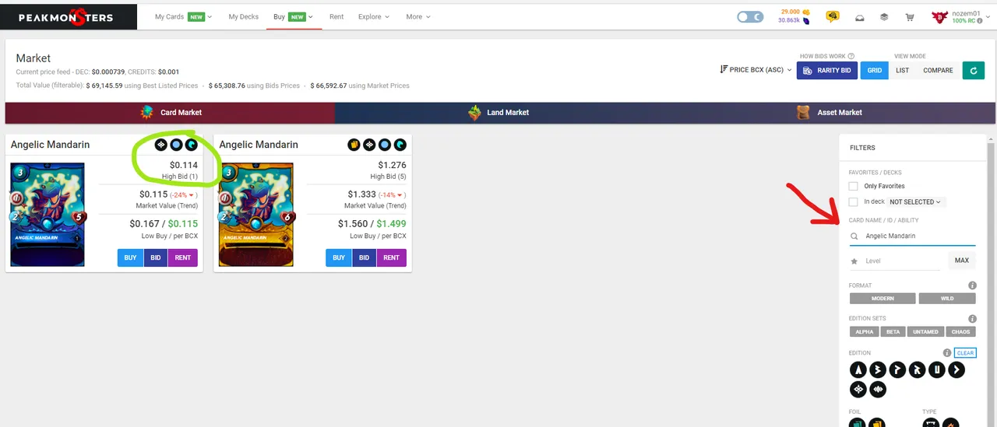
Task: Click the Edition Sets info icon
Action: [972, 319]
